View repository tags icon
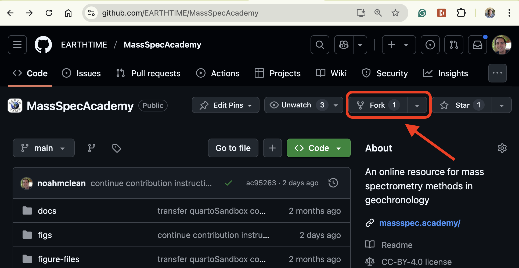519x268 pixels. point(117,148)
